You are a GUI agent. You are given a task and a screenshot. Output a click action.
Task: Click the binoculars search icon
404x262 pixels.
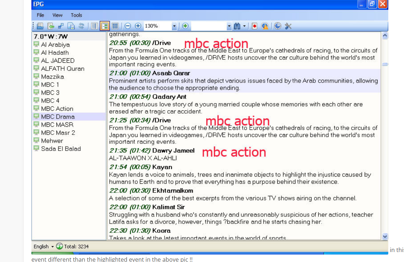237,26
